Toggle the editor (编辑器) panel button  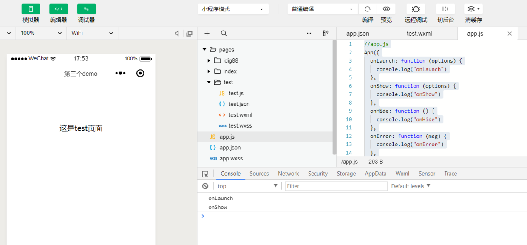[59, 9]
